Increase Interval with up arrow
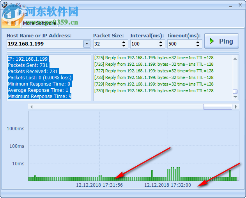246x198 pixels. click(x=161, y=42)
